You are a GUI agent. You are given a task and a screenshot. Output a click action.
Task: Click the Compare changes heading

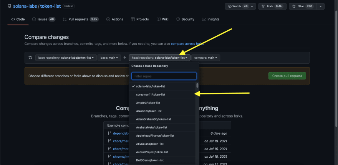(46, 37)
